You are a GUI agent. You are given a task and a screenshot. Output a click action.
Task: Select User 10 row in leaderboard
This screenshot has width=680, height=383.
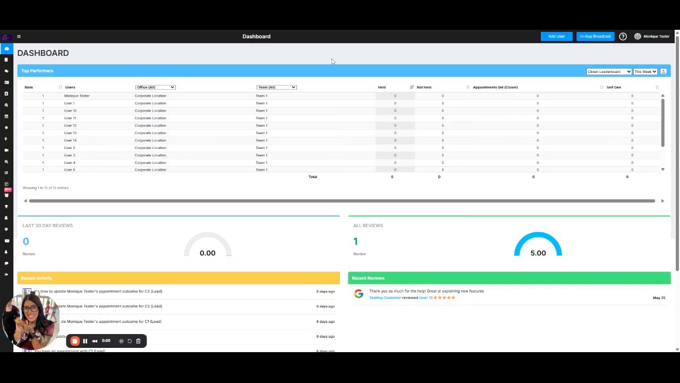click(342, 111)
